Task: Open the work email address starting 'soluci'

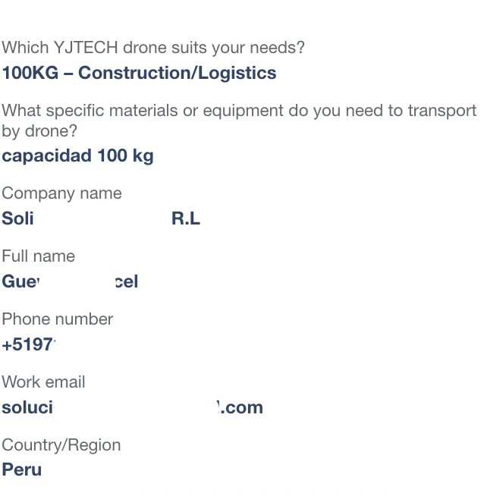Action: [133, 407]
